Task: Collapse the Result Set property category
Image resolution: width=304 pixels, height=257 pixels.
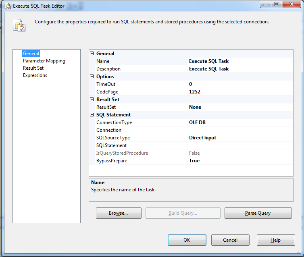Action: coord(92,99)
